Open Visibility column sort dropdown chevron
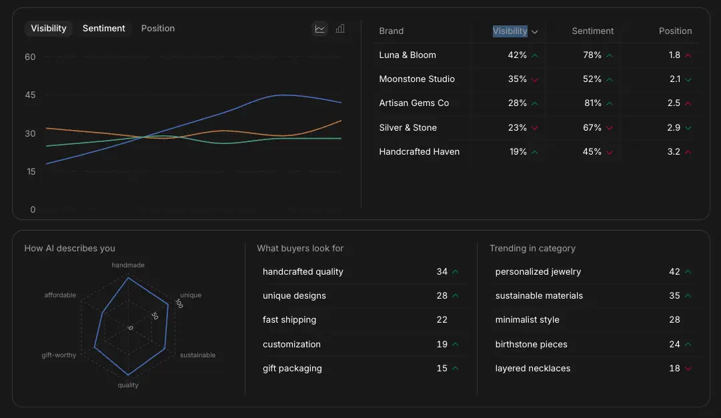The image size is (721, 418). pos(535,31)
